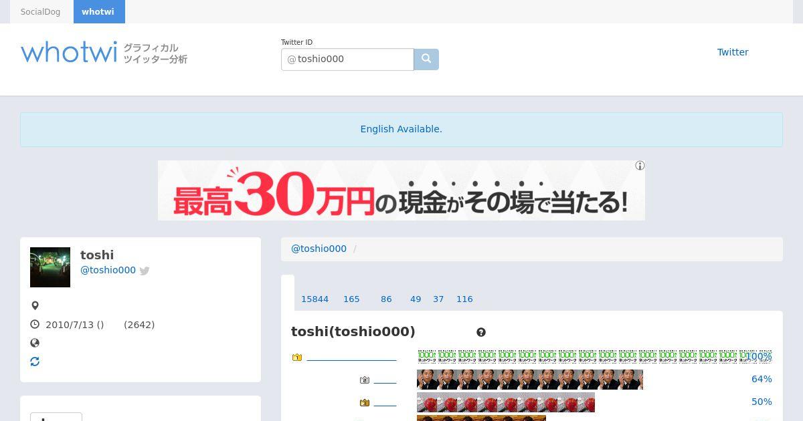The height and width of the screenshot is (421, 803).
Task: Open the @toshio000 profile handle link
Action: (x=108, y=270)
